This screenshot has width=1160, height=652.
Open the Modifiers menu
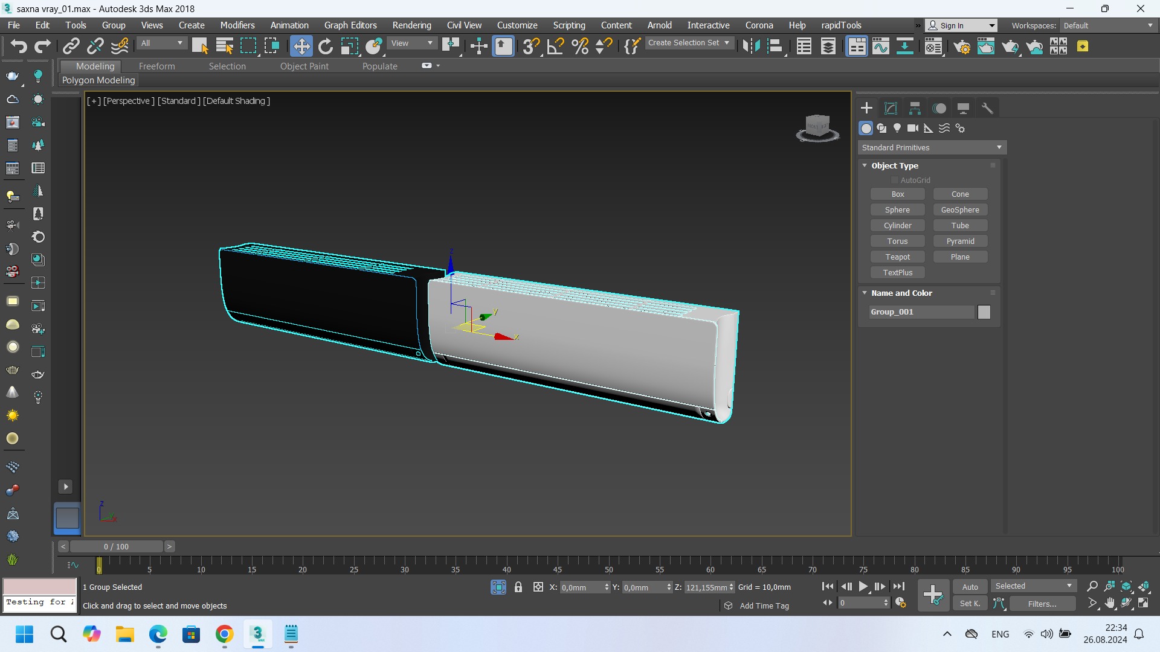pyautogui.click(x=237, y=25)
